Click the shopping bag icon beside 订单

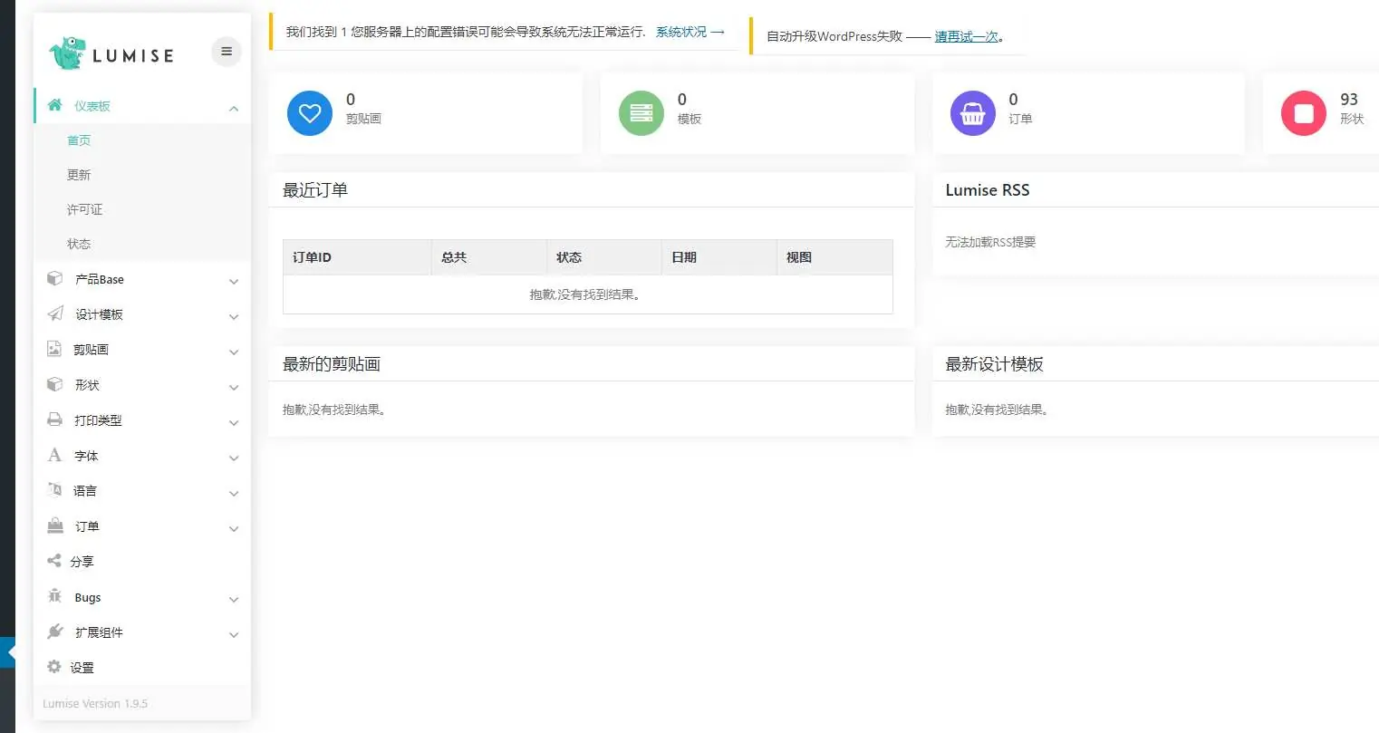tap(55, 526)
